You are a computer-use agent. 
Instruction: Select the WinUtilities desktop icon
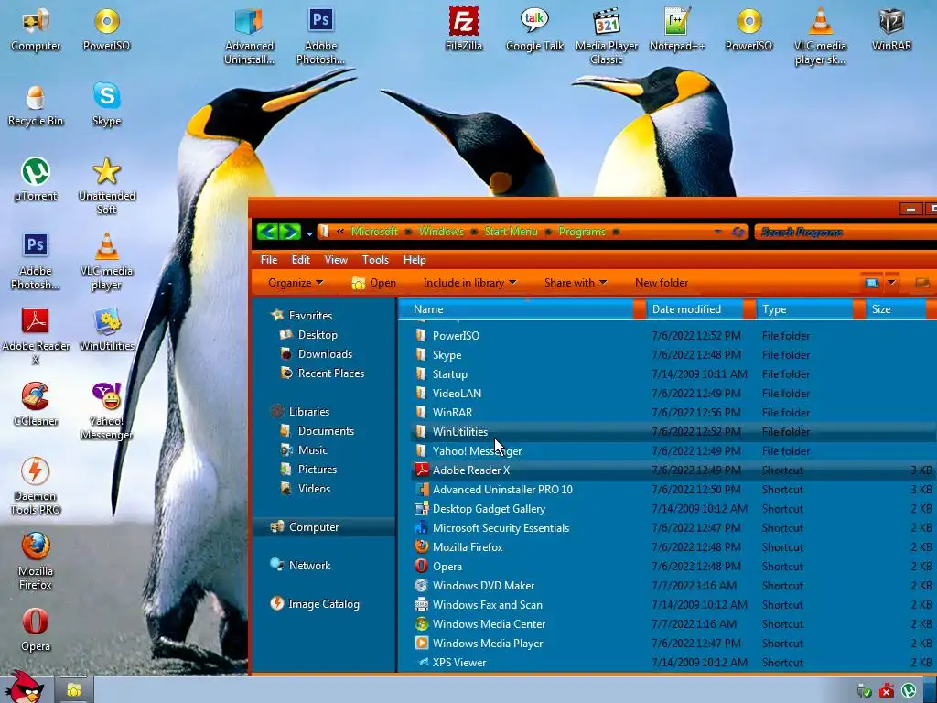click(106, 330)
